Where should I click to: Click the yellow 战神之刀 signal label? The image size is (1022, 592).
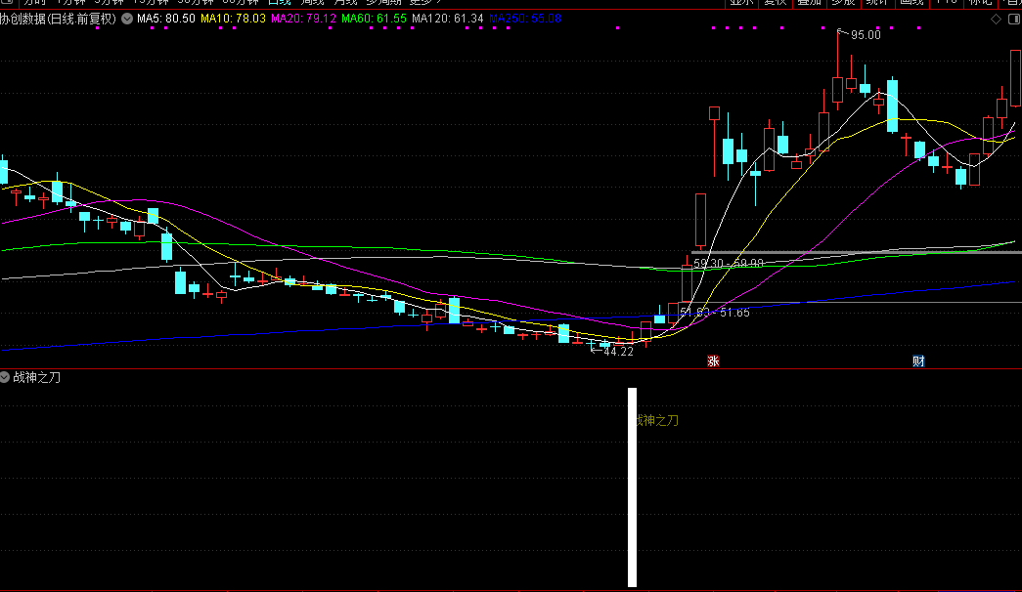tap(657, 421)
